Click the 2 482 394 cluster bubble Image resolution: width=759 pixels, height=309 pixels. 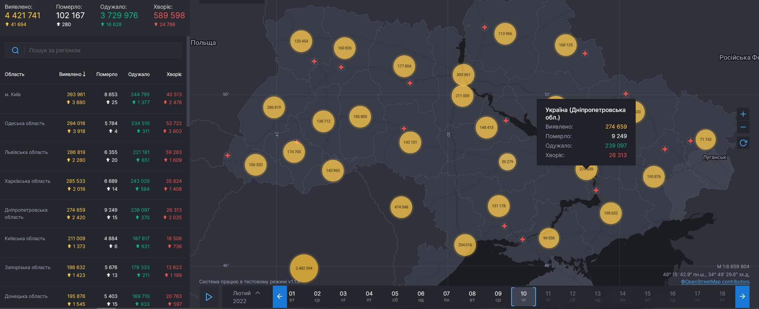pyautogui.click(x=304, y=268)
